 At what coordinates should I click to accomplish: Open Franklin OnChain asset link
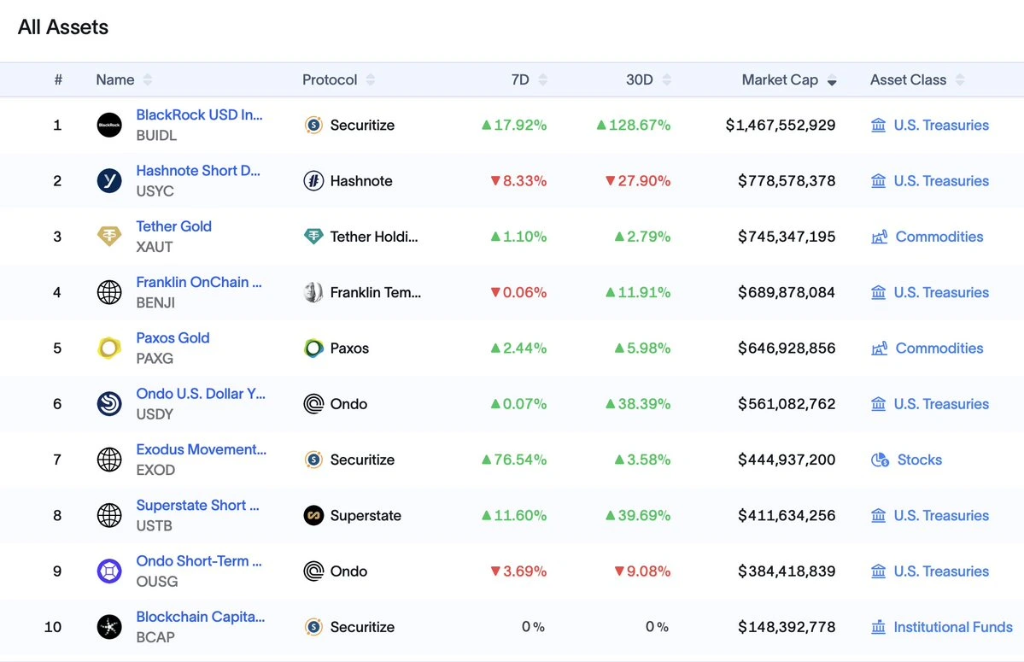click(x=198, y=282)
